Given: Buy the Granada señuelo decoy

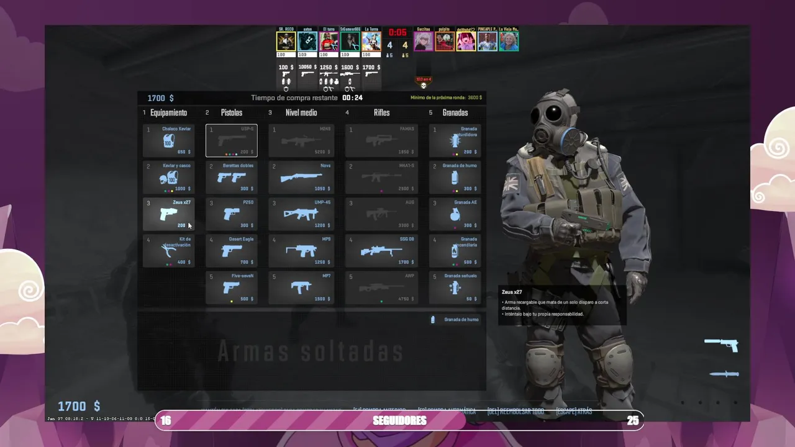Looking at the screenshot, I should pyautogui.click(x=455, y=287).
